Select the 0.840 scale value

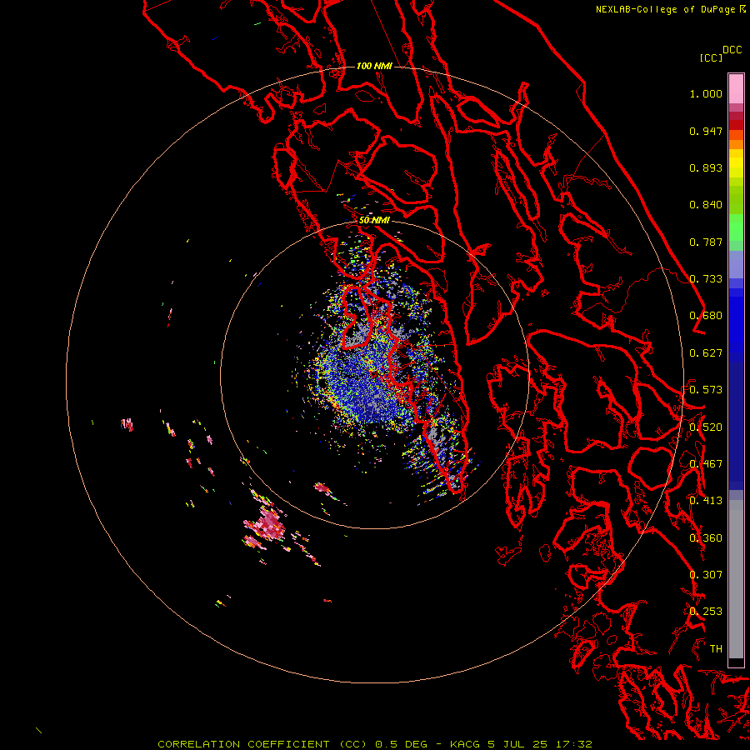[706, 205]
